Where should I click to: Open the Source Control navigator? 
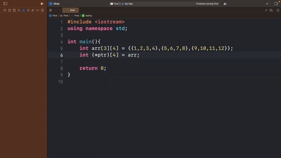click(x=10, y=11)
